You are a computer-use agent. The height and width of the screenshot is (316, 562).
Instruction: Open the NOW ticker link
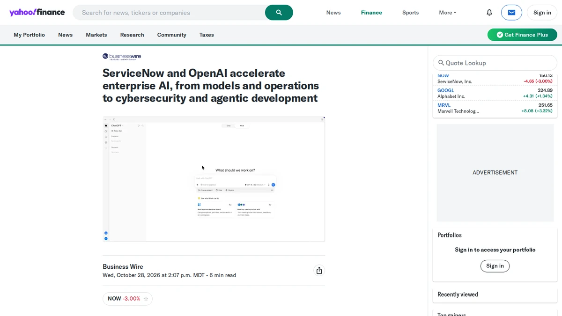point(443,76)
